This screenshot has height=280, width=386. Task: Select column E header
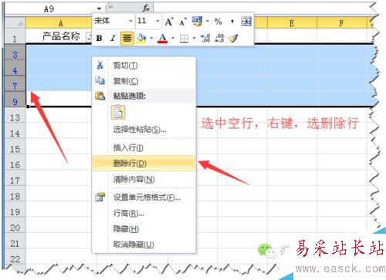[292, 23]
